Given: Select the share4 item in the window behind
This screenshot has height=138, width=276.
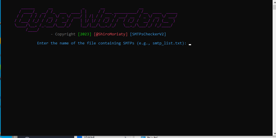Looking at the screenshot, I should point(89,137).
